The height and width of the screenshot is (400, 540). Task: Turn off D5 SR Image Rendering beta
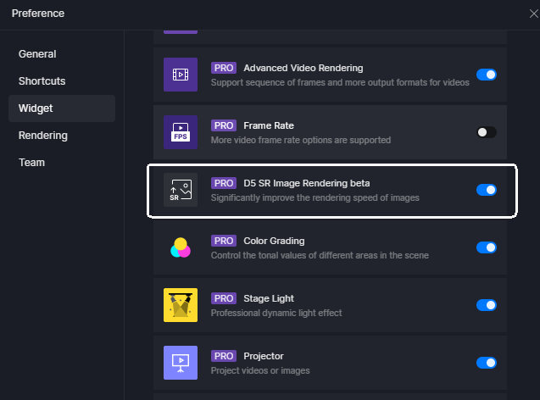point(487,190)
